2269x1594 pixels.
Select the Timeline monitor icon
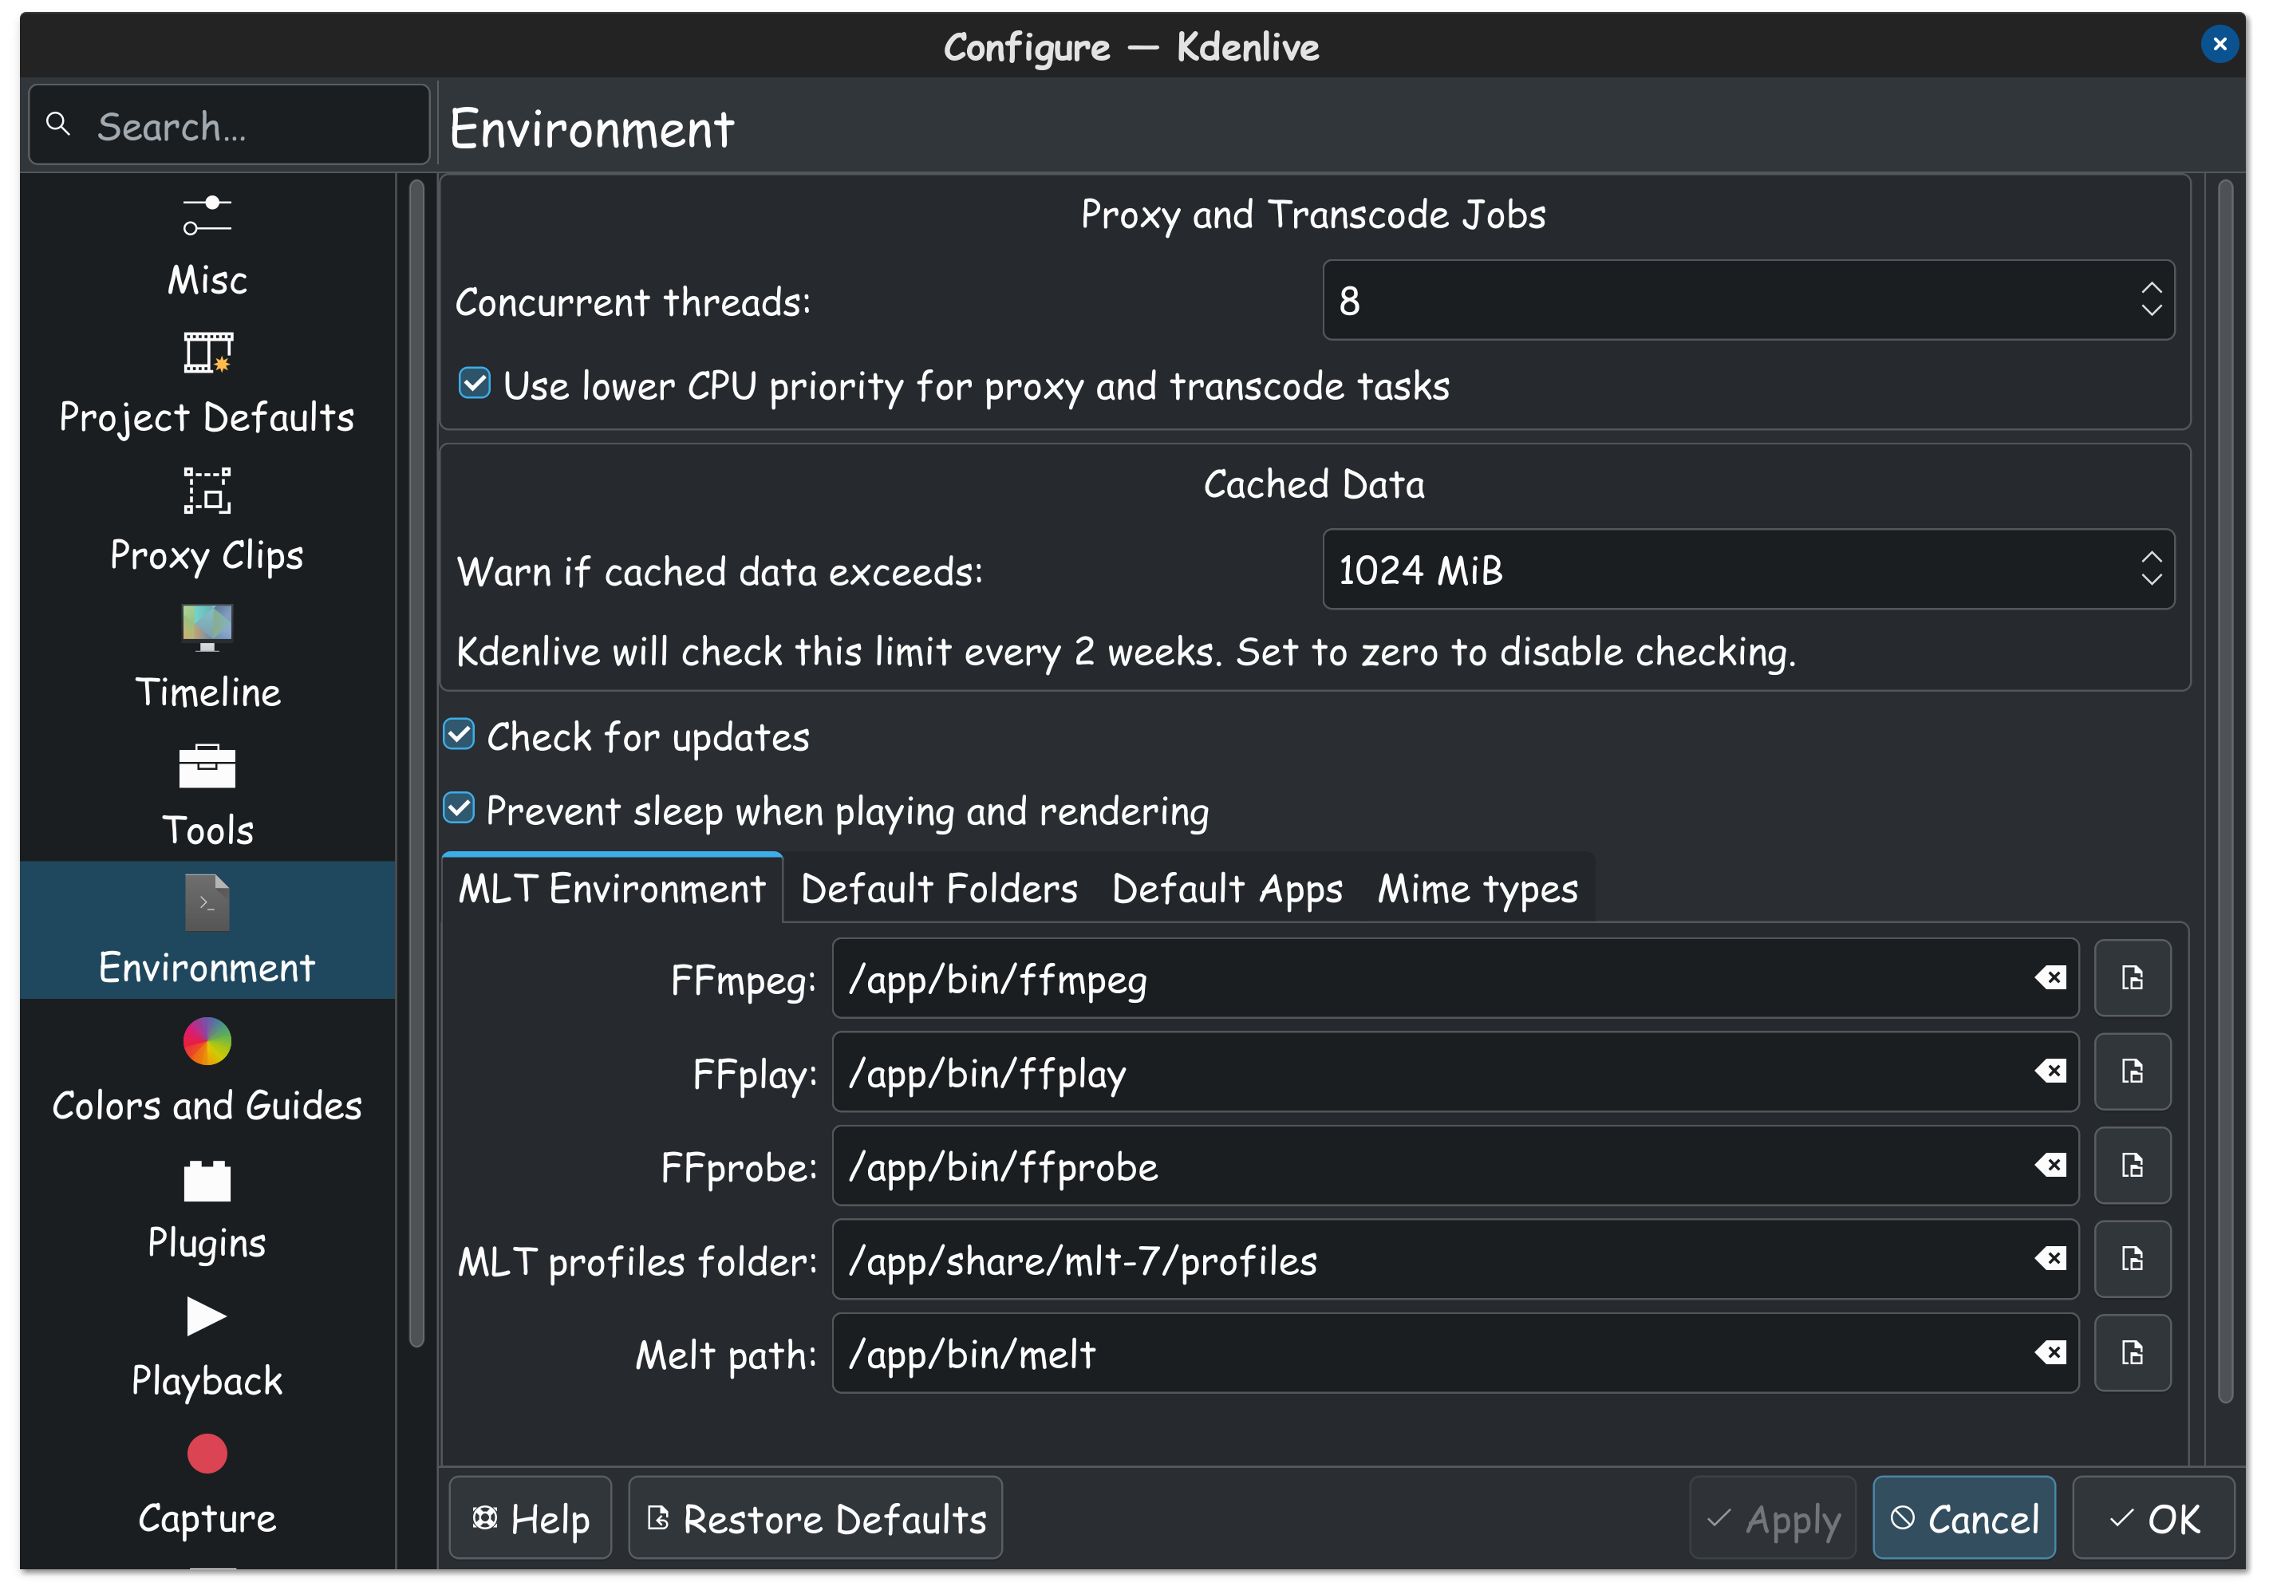point(207,628)
